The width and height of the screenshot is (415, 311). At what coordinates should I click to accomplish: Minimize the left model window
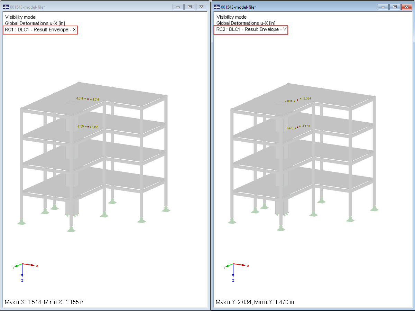[x=178, y=7]
